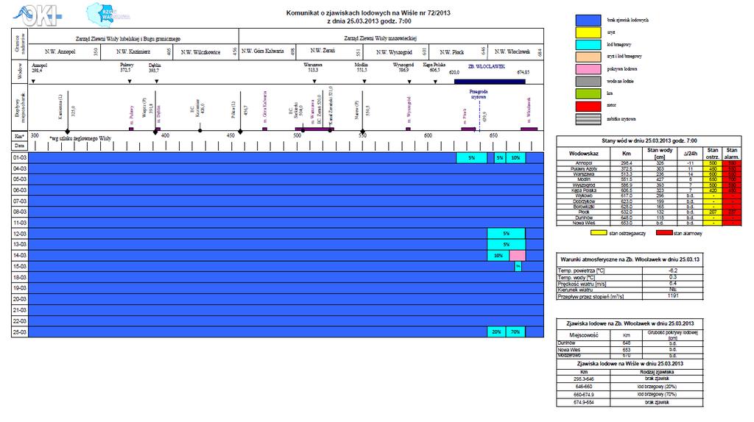Click the Miejscowość column header
The height and width of the screenshot is (422, 754).
tap(583, 335)
